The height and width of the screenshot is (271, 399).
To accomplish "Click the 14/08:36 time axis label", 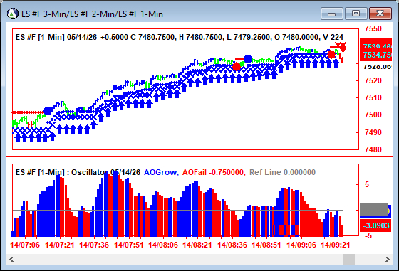I will pyautogui.click(x=232, y=245).
